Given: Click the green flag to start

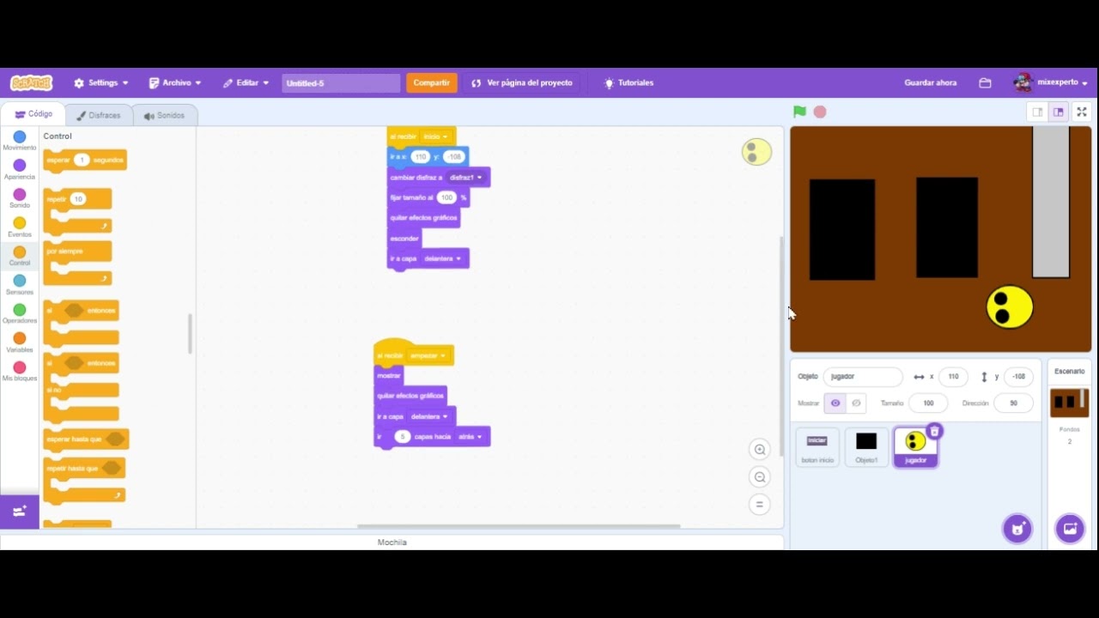Looking at the screenshot, I should coord(799,112).
